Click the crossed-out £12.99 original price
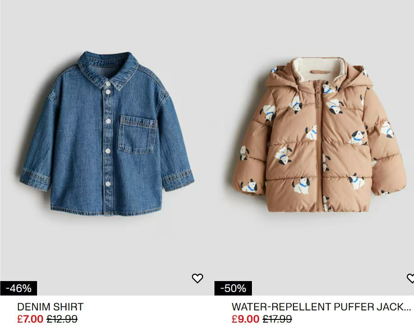Screen dimensions: 414x328 [x=62, y=319]
